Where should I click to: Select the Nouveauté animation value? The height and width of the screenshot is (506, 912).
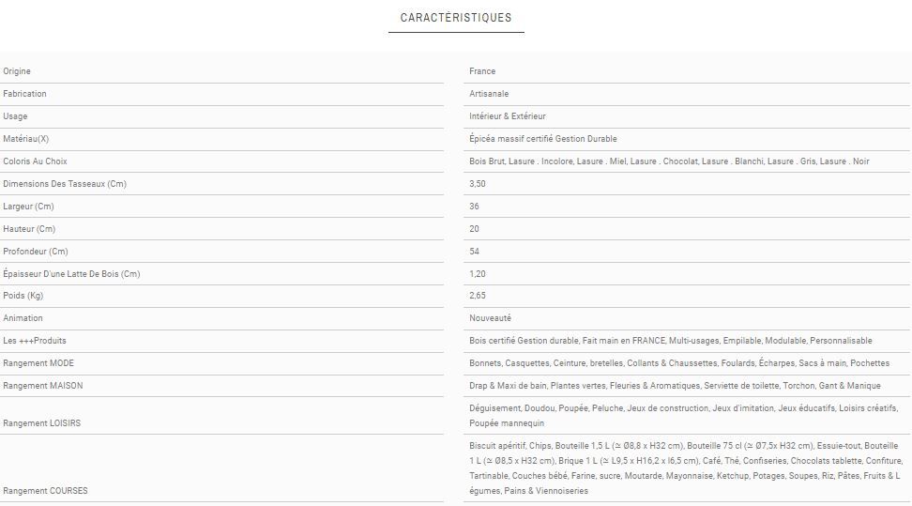coord(490,318)
